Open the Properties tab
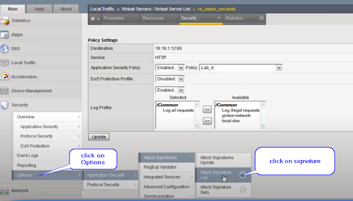Screen dimensions: 353x201 click(x=121, y=18)
